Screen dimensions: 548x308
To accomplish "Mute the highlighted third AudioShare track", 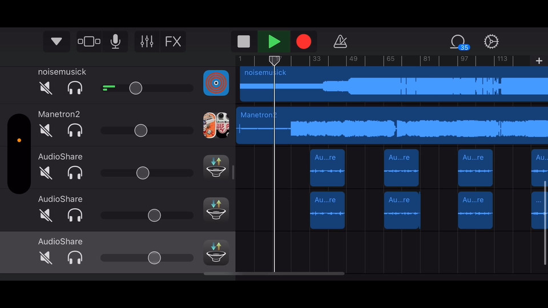I will 46,258.
